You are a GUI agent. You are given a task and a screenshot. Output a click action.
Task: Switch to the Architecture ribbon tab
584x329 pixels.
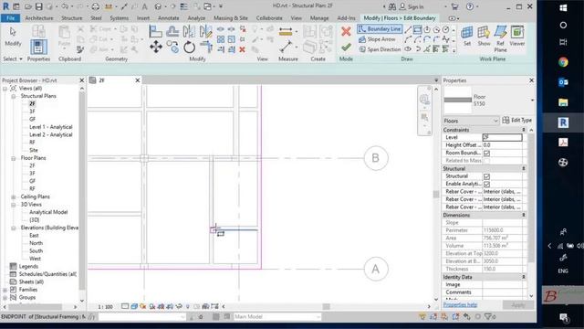pos(39,18)
